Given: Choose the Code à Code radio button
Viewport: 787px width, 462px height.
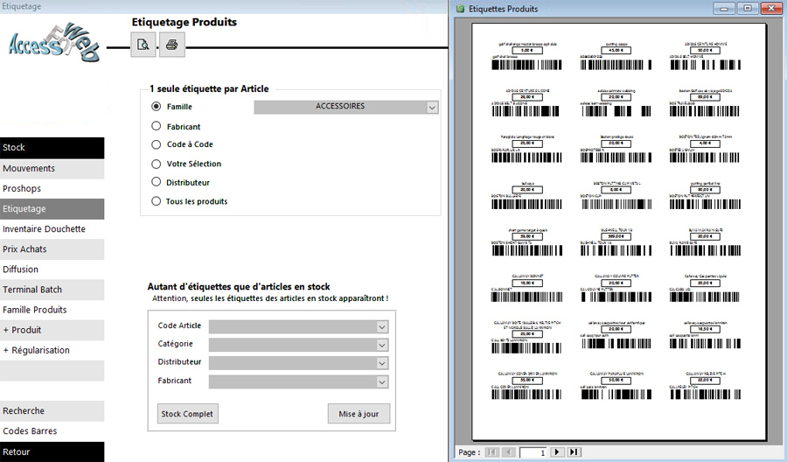Looking at the screenshot, I should [157, 144].
